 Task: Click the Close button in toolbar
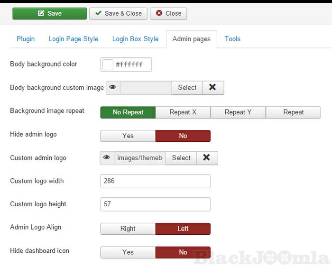coord(168,13)
